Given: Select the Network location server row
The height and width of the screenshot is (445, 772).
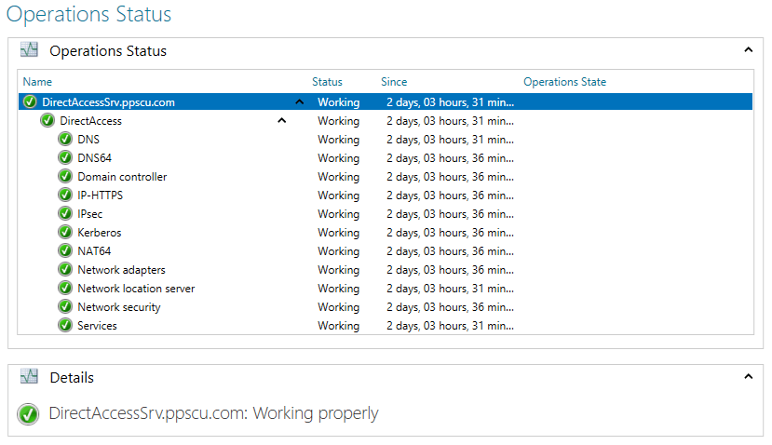Looking at the screenshot, I should click(386, 288).
